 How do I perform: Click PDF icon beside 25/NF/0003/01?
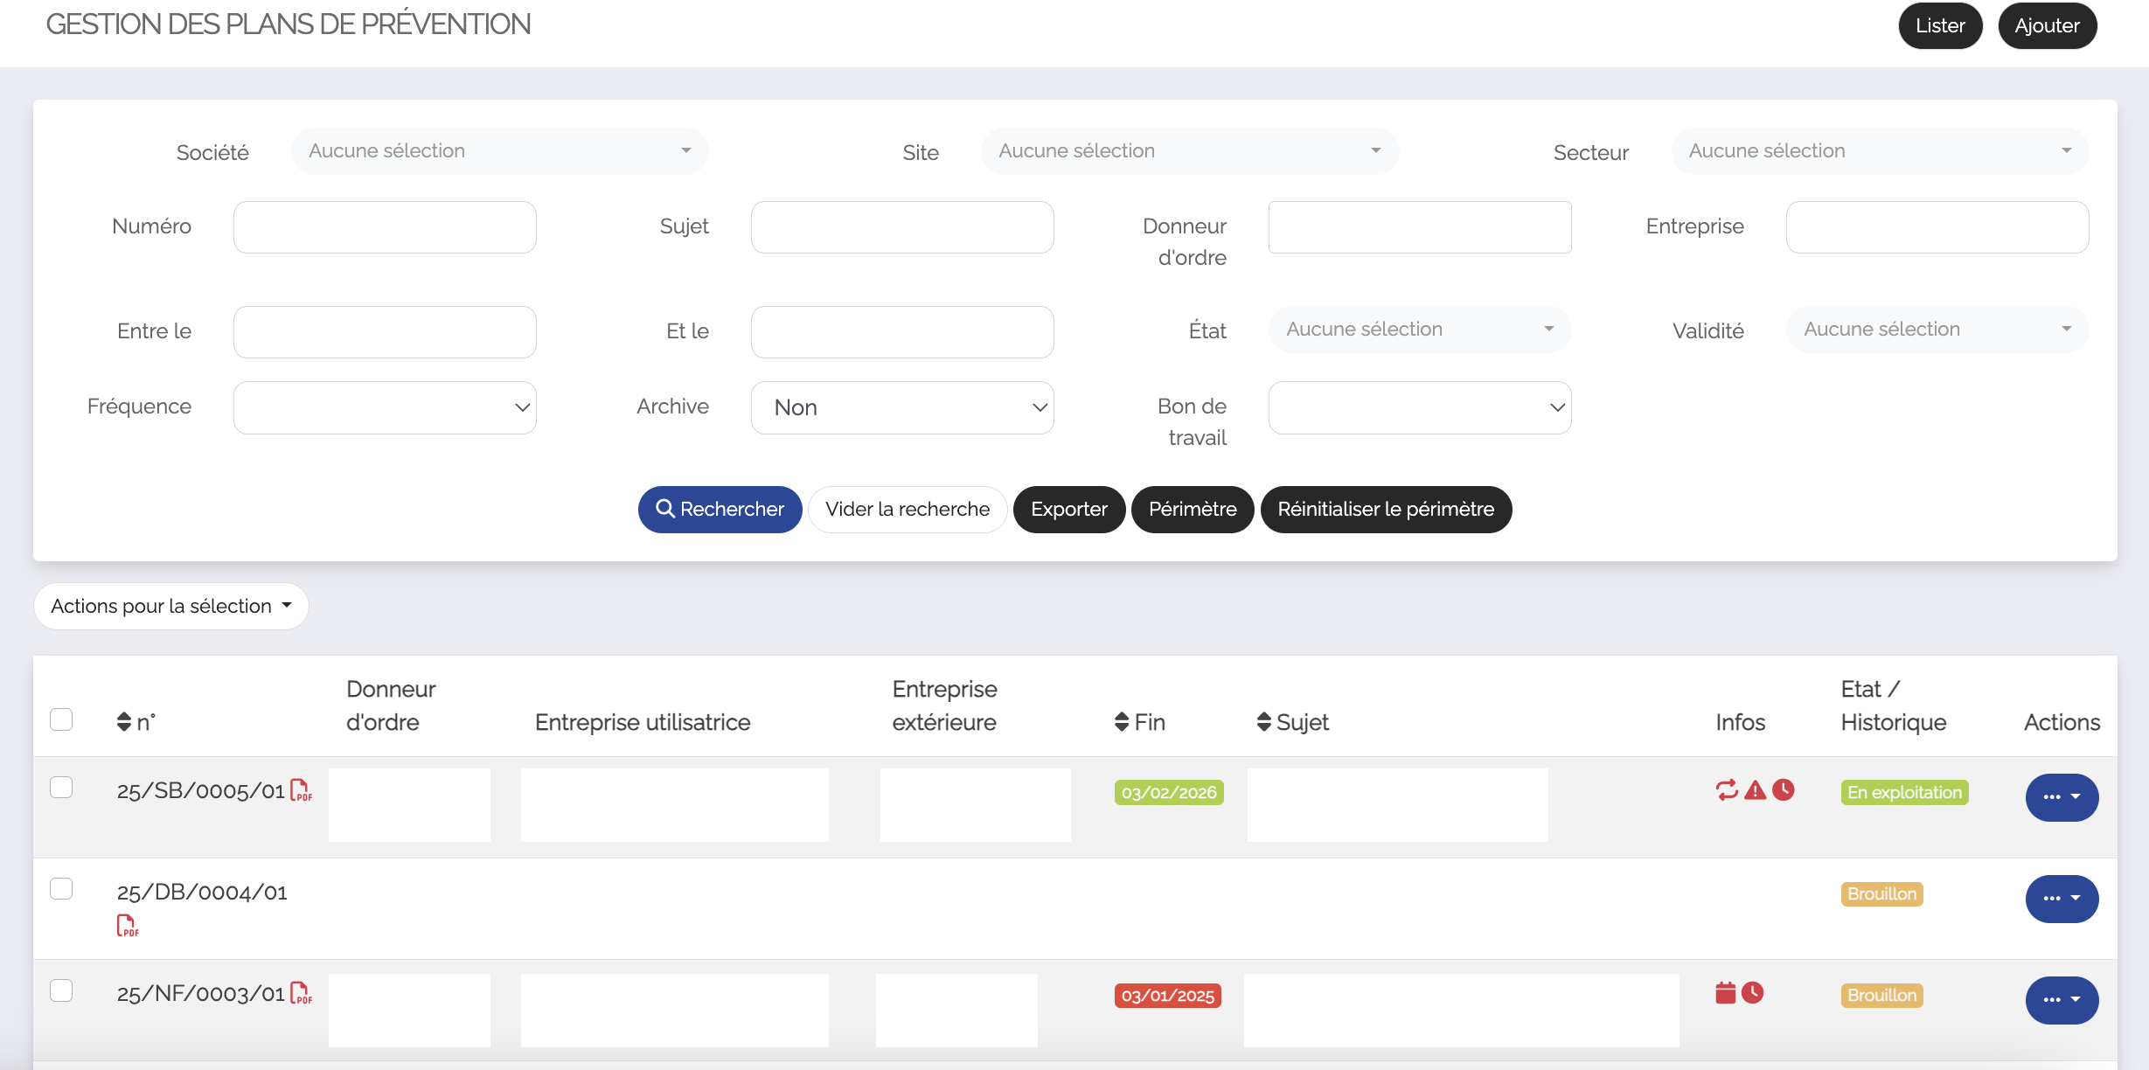[301, 993]
